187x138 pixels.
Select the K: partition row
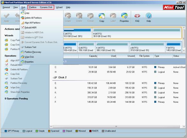point(118,93)
